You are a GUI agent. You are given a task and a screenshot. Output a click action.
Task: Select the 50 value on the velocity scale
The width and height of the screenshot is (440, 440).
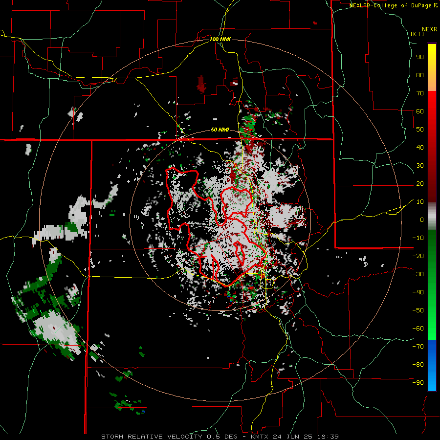420,130
